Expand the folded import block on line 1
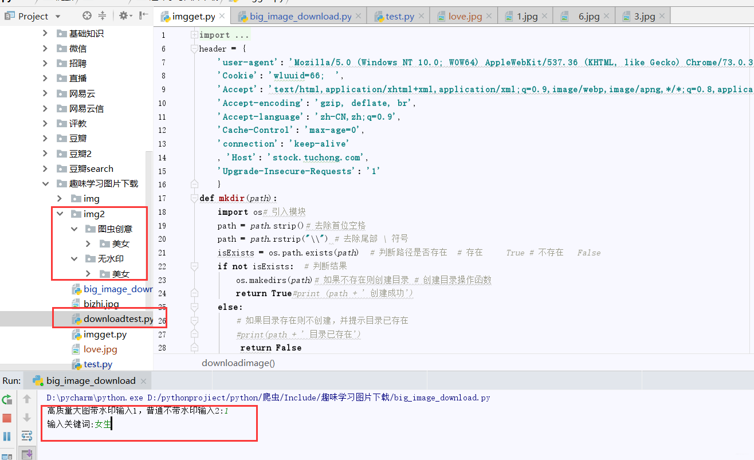The image size is (754, 460). pos(194,35)
